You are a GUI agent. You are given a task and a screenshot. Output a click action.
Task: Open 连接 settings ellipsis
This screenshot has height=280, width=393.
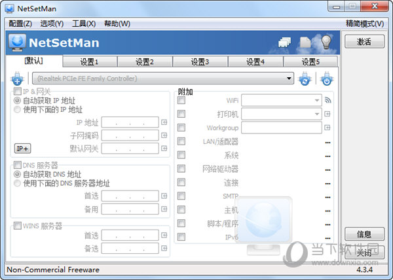(x=327, y=184)
